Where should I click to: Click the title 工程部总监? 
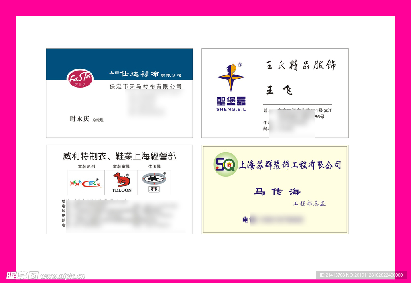pyautogui.click(x=309, y=204)
